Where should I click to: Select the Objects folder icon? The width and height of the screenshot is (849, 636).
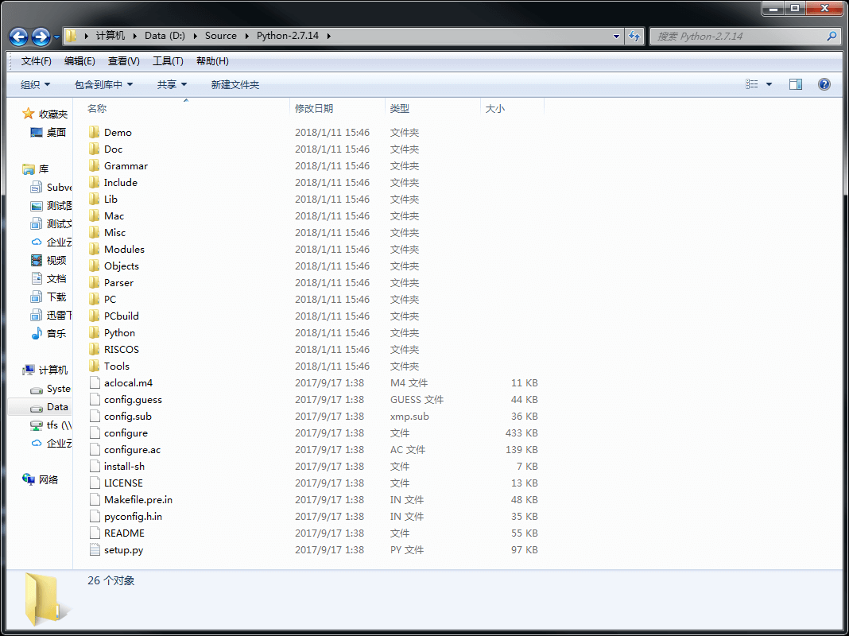[x=95, y=266]
